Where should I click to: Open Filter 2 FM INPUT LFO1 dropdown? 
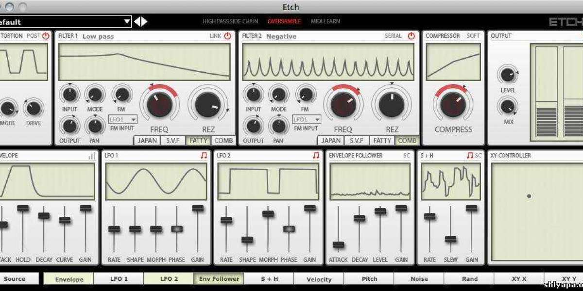click(x=307, y=119)
